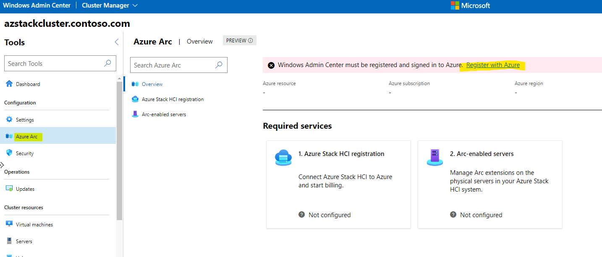602x257 pixels.
Task: Click the Azure subscription label
Action: point(409,83)
